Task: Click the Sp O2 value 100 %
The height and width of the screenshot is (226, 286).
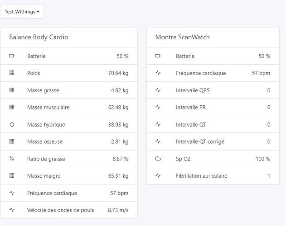Action: [262, 159]
